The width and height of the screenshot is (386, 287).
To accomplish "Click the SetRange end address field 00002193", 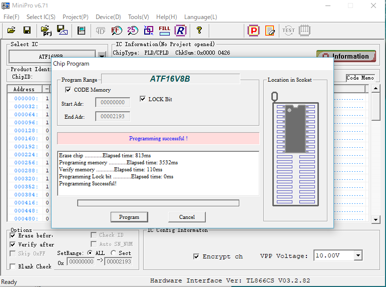I will point(119,261).
